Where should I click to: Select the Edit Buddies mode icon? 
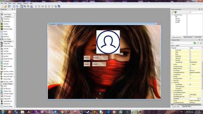(x=28, y=6)
